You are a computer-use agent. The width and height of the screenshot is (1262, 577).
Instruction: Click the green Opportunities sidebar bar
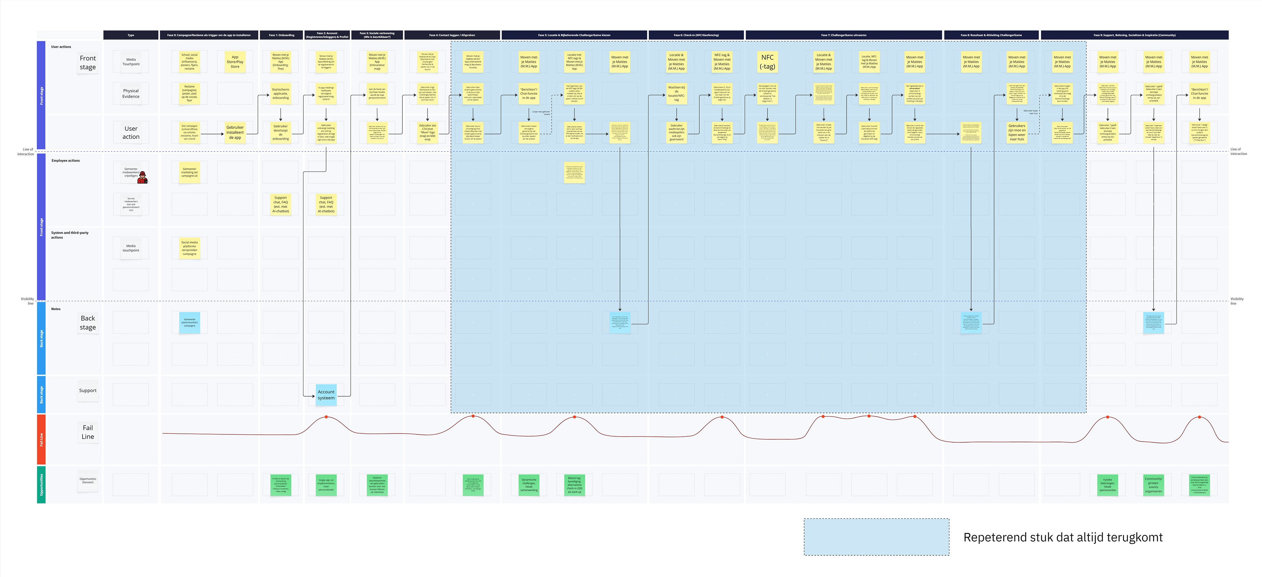point(41,484)
